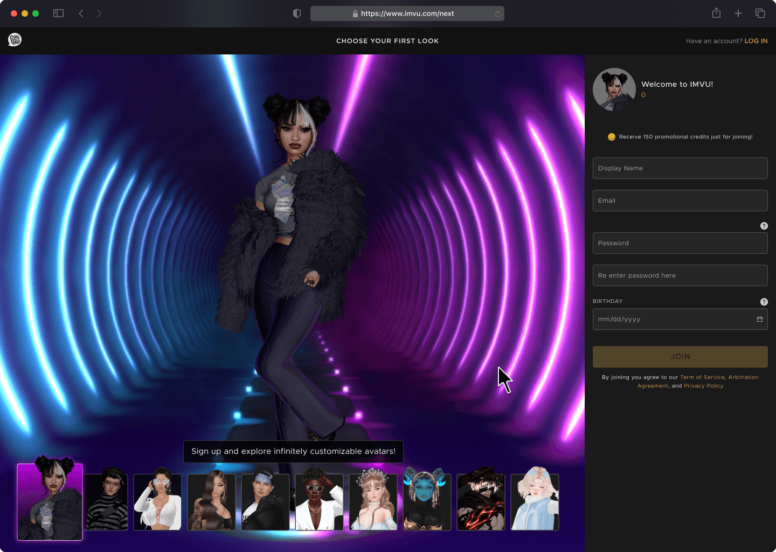Focus the Email input field
This screenshot has height=552, width=776.
[x=680, y=201]
